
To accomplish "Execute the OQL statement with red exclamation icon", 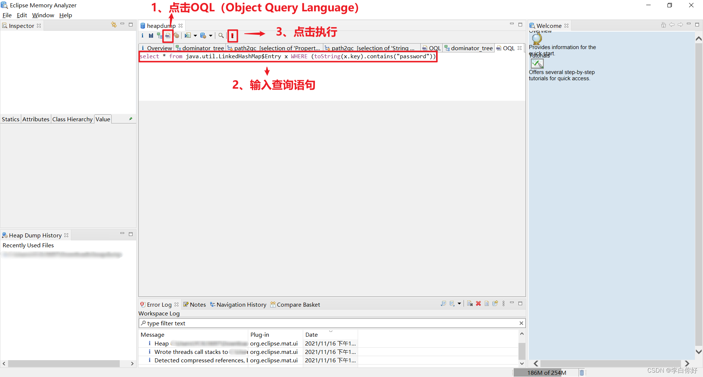I will tap(233, 36).
